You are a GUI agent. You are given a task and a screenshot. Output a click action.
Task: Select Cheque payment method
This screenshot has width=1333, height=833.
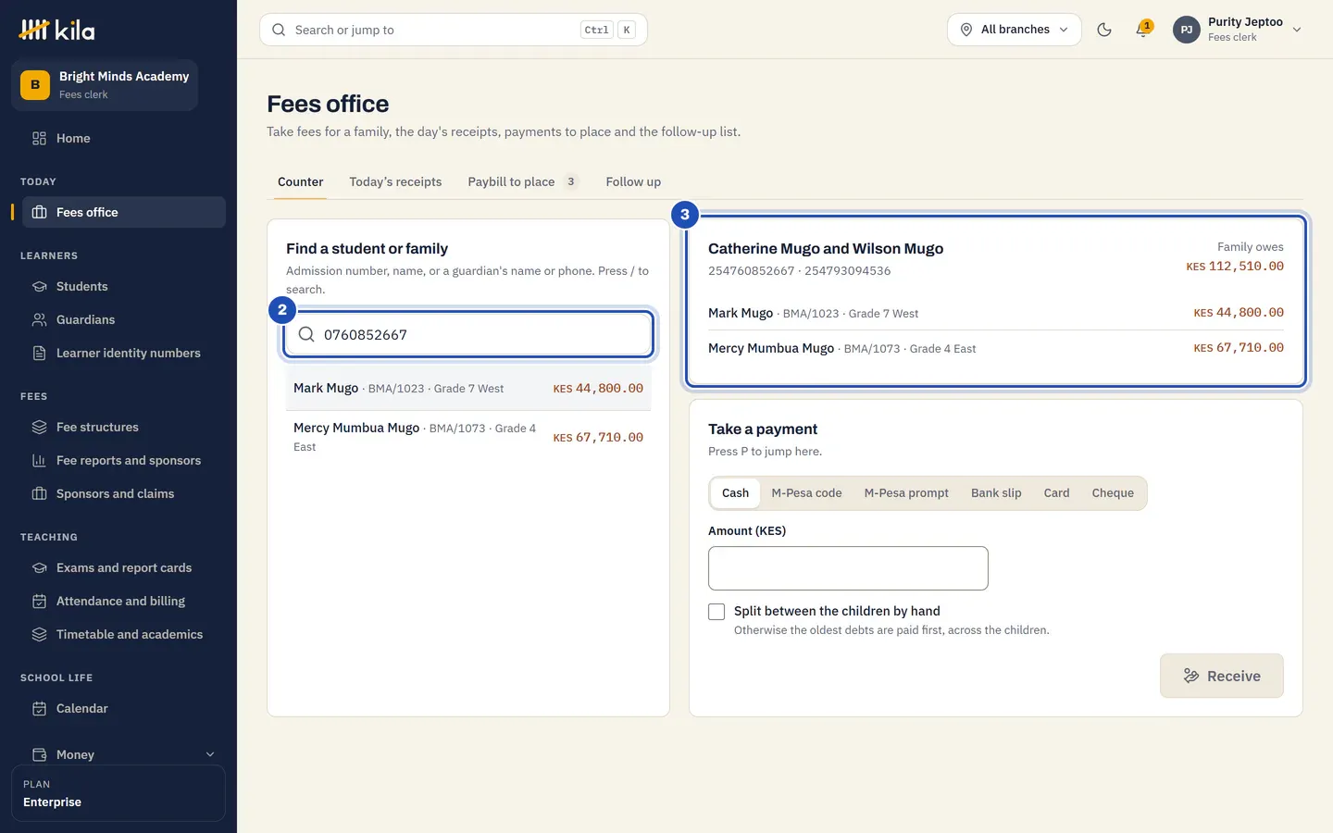click(1113, 493)
